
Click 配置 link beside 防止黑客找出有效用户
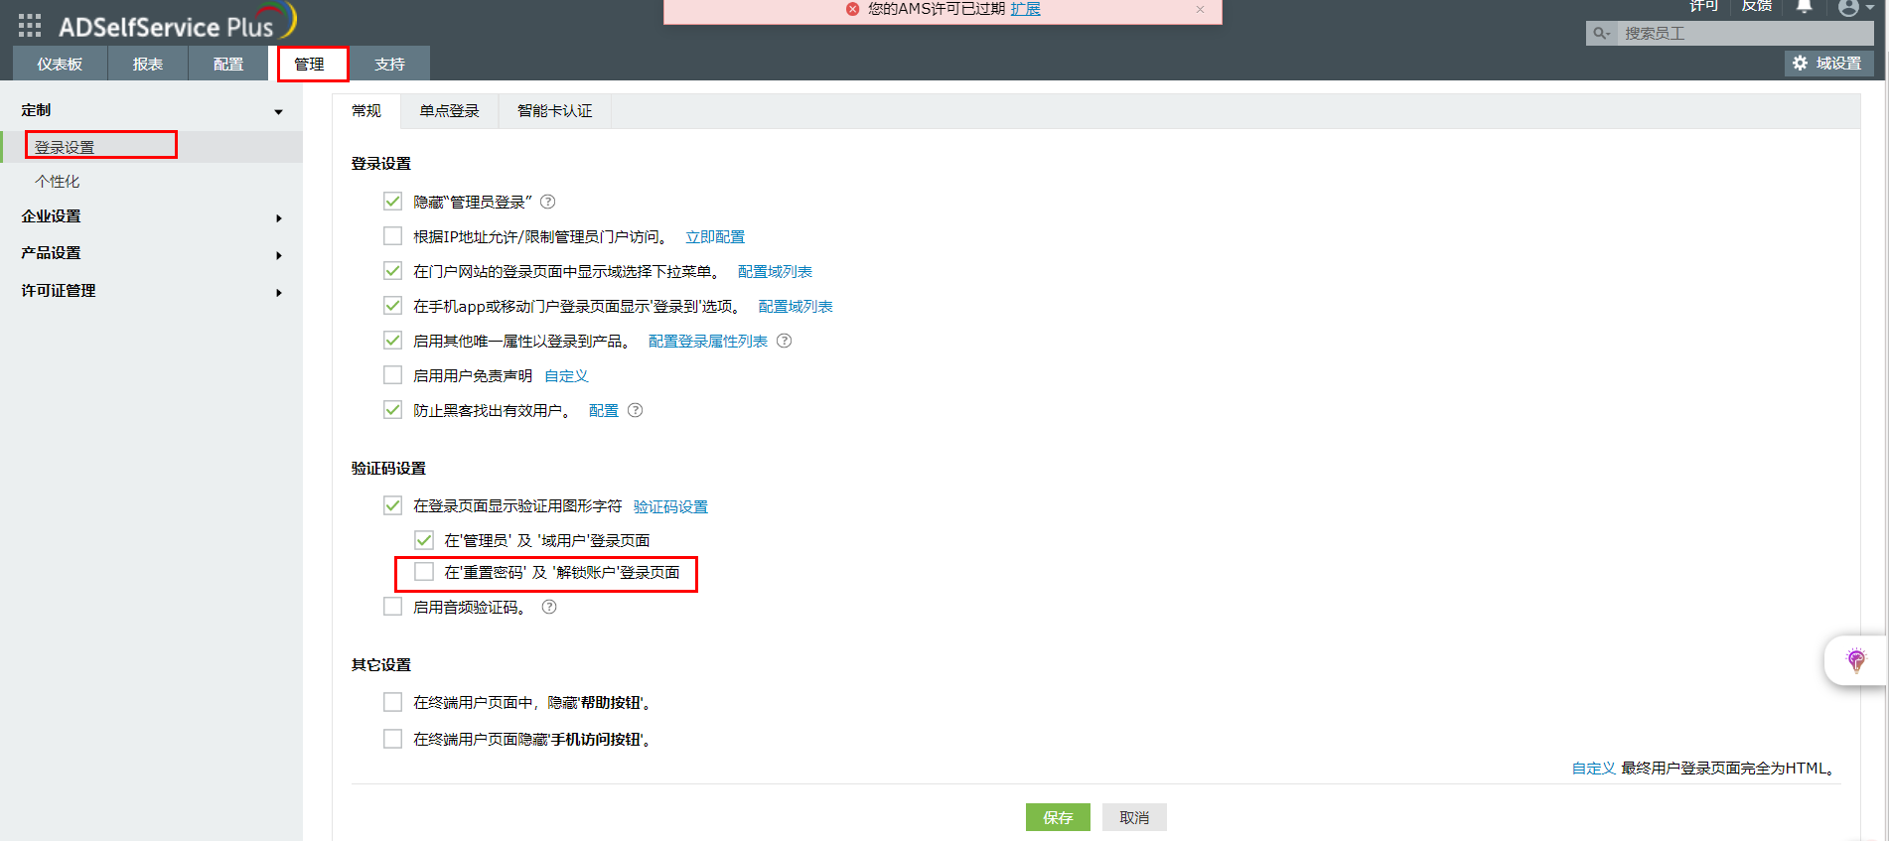click(x=604, y=410)
